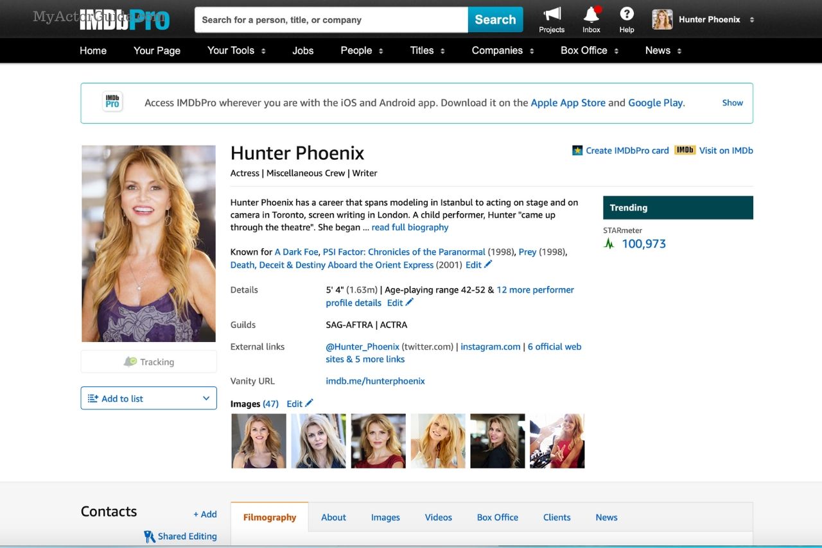Open the Add to list dropdown

(149, 398)
